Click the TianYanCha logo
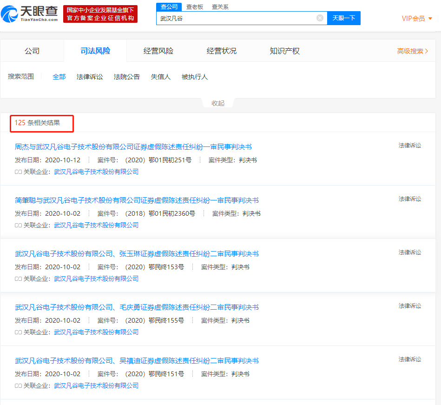This screenshot has width=441, height=405. pos(29,13)
